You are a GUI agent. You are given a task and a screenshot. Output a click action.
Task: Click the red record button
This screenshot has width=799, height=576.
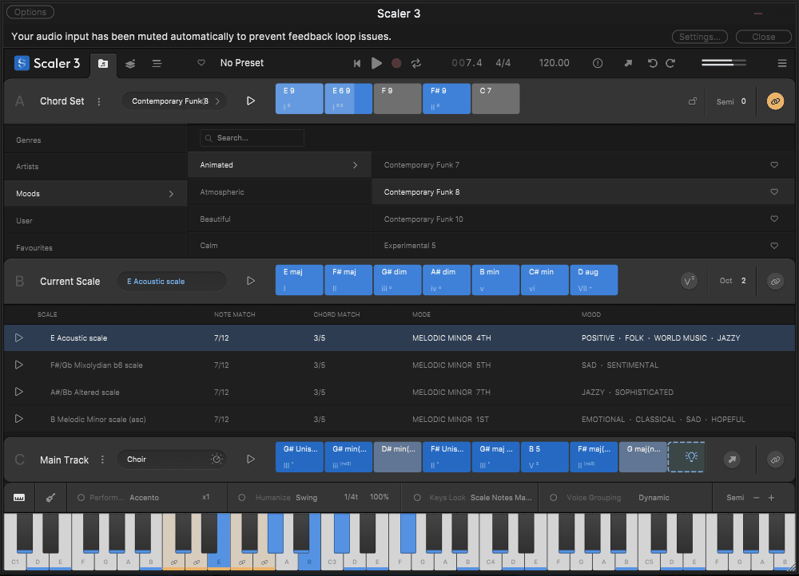(396, 63)
